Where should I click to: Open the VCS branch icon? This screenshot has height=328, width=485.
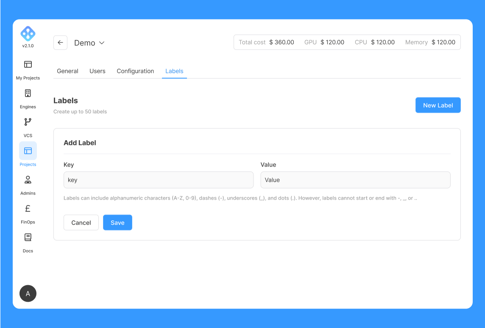(x=28, y=122)
